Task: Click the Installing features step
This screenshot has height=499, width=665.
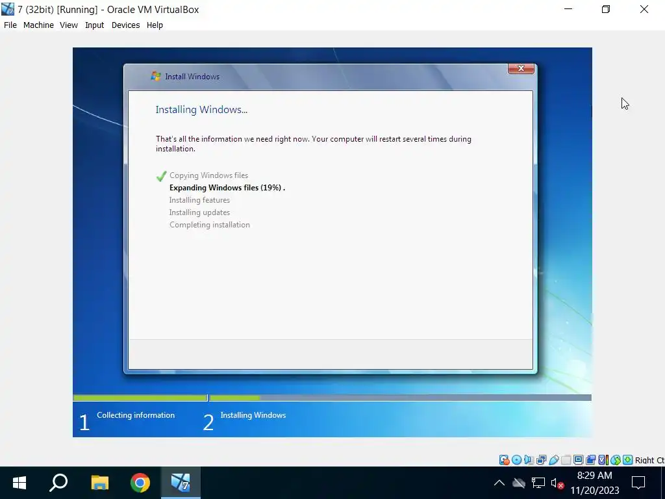Action: pyautogui.click(x=199, y=200)
